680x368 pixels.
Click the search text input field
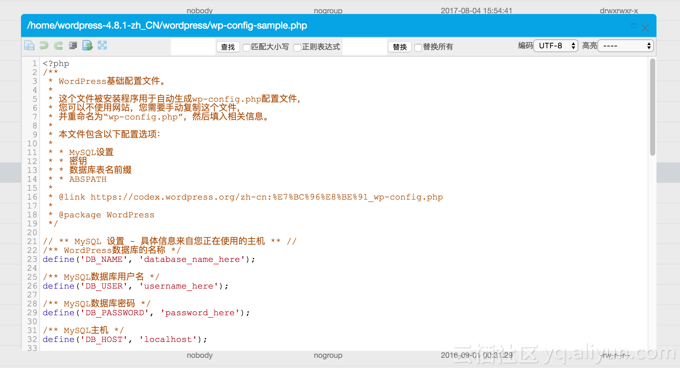click(193, 47)
